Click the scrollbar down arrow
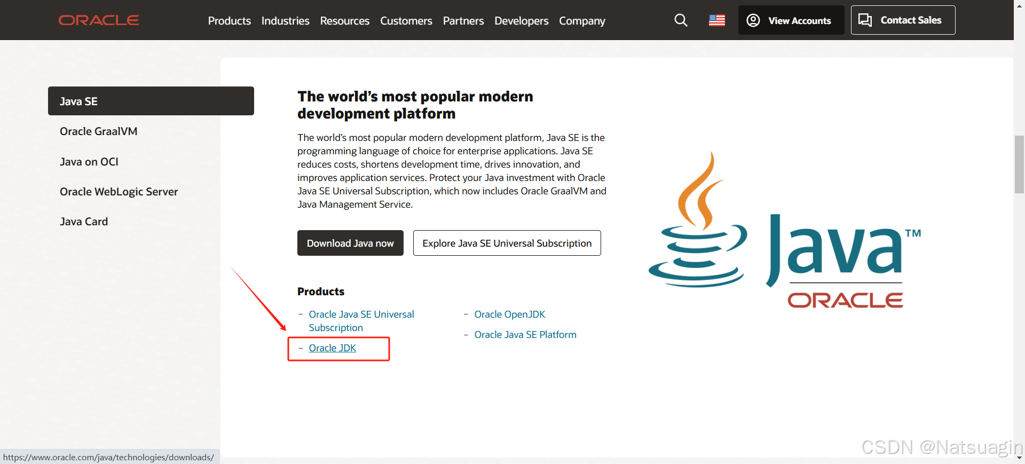Image resolution: width=1025 pixels, height=464 pixels. (1019, 458)
